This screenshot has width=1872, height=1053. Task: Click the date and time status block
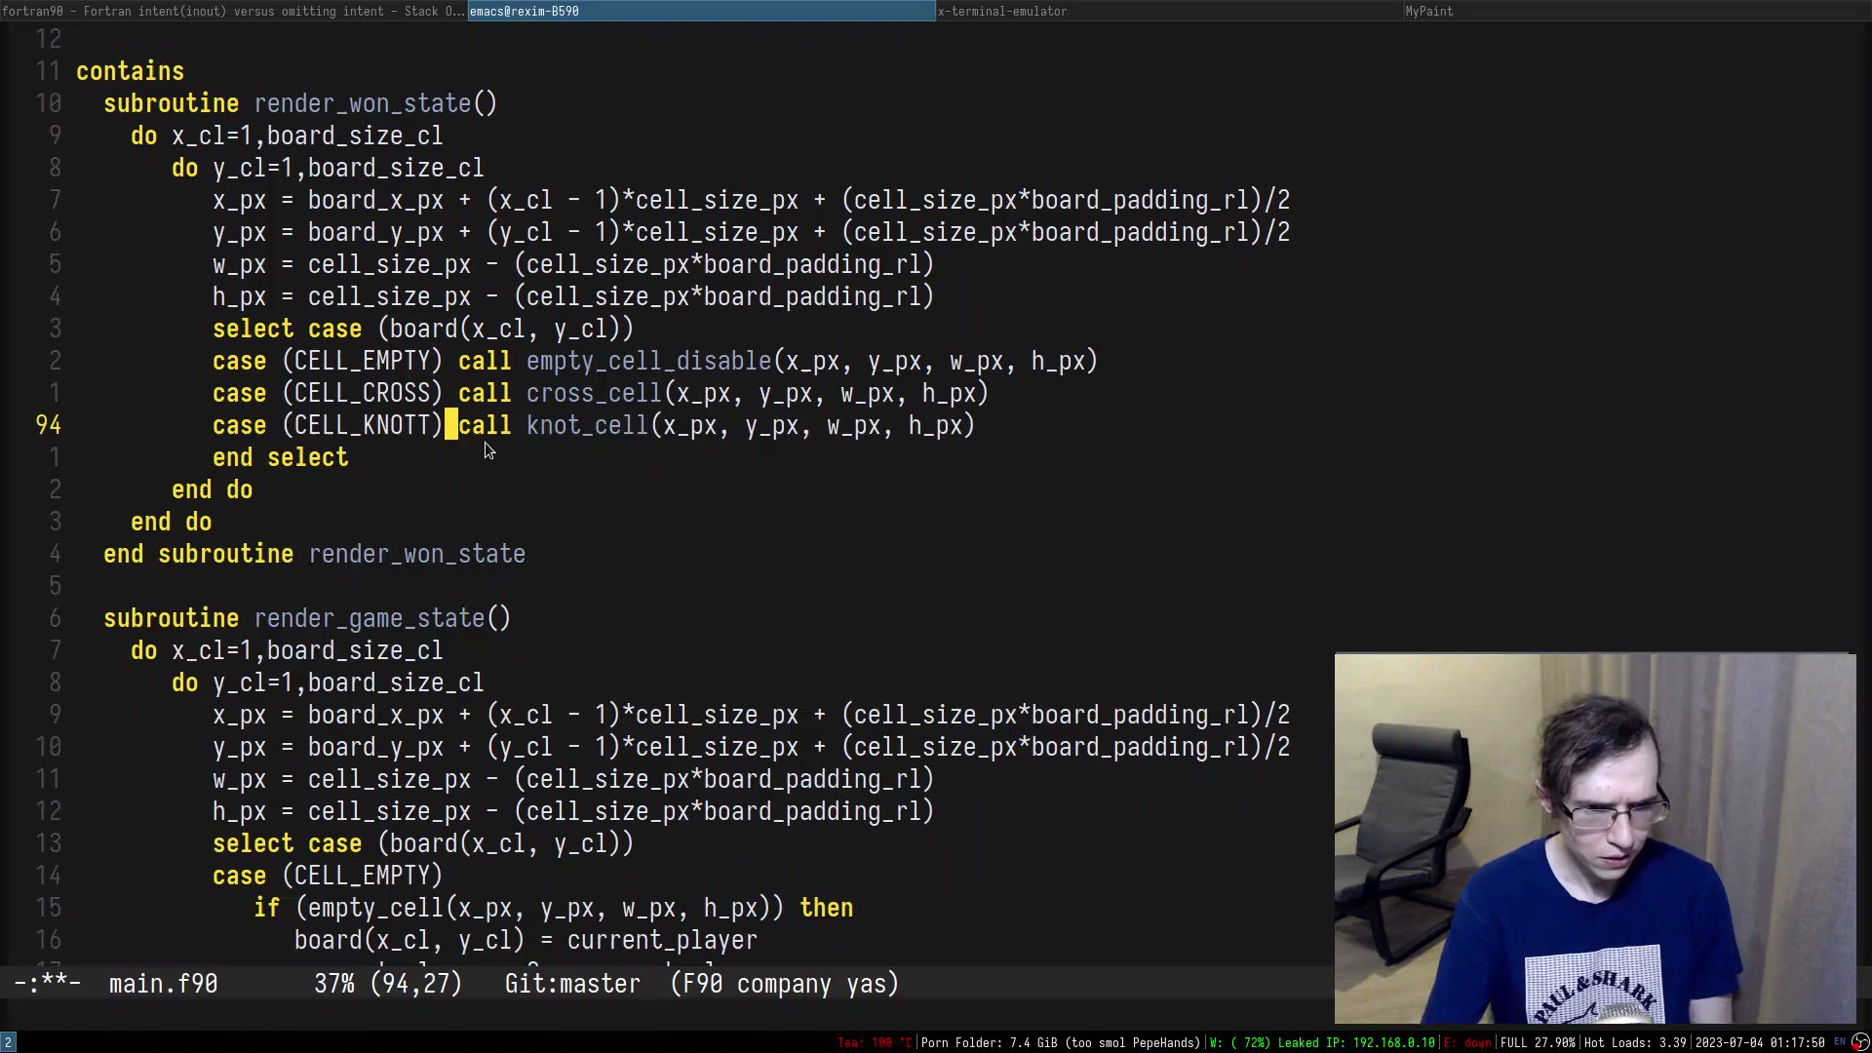click(x=1759, y=1042)
